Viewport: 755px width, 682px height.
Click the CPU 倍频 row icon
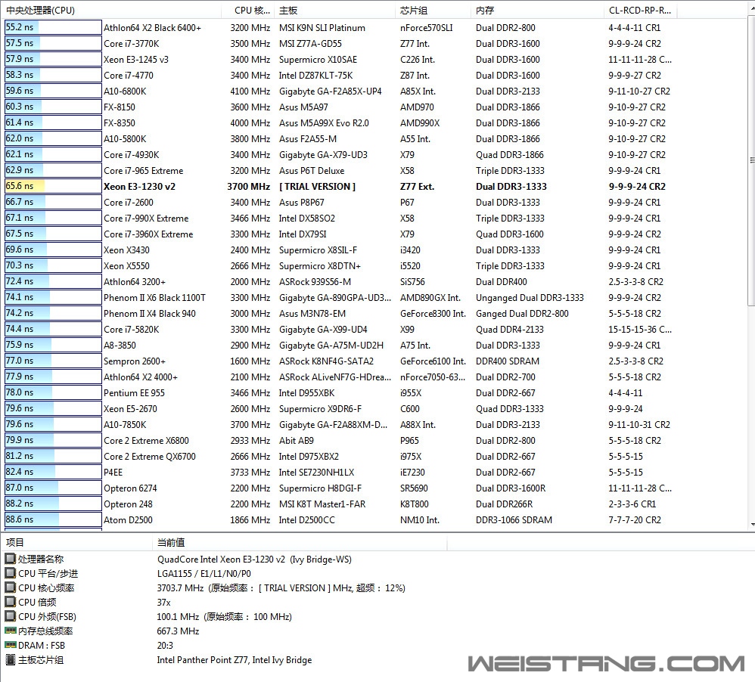(x=10, y=602)
